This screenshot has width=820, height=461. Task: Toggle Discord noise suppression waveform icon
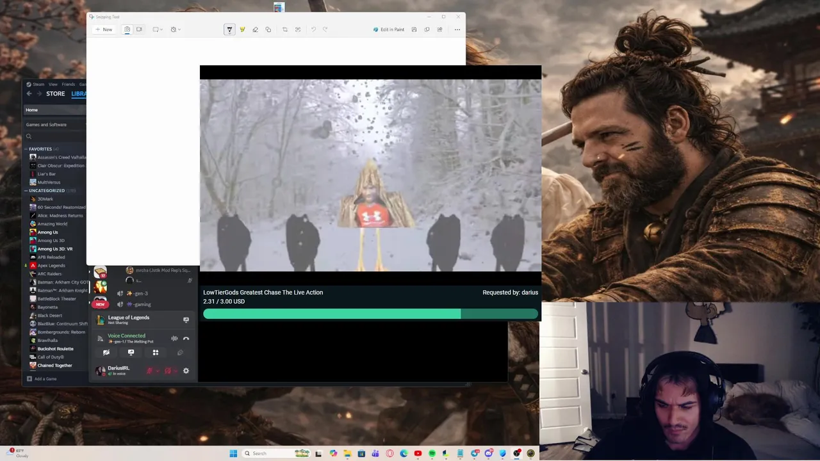click(174, 338)
